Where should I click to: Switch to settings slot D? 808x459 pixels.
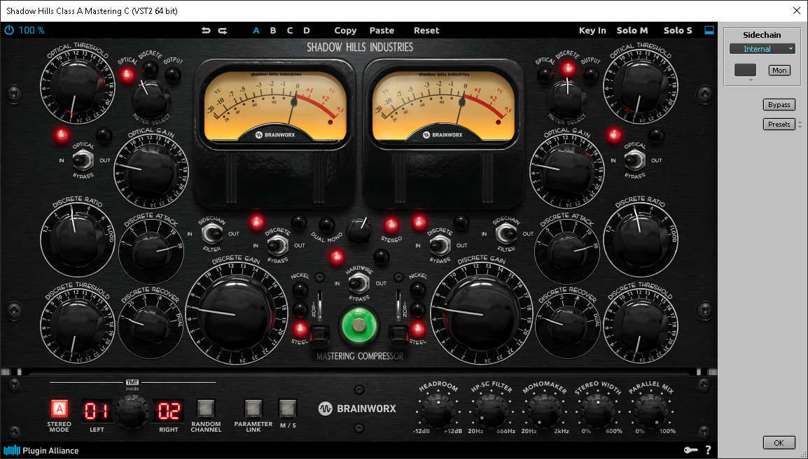[x=307, y=30]
